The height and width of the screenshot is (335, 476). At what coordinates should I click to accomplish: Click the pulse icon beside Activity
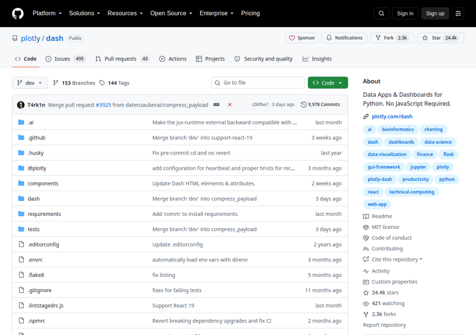366,271
